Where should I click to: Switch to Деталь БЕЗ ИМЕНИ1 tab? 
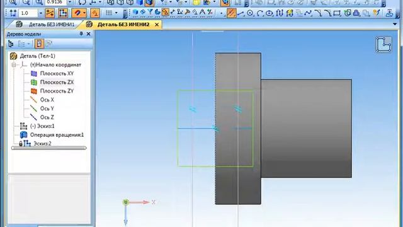tap(52, 25)
